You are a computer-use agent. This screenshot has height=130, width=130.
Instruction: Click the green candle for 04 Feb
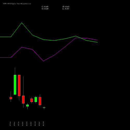pos(36,100)
